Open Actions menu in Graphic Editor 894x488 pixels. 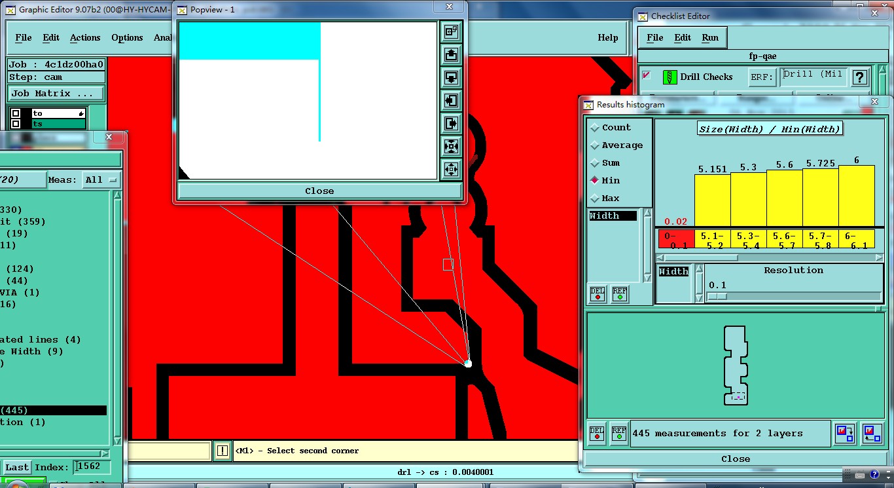[85, 37]
